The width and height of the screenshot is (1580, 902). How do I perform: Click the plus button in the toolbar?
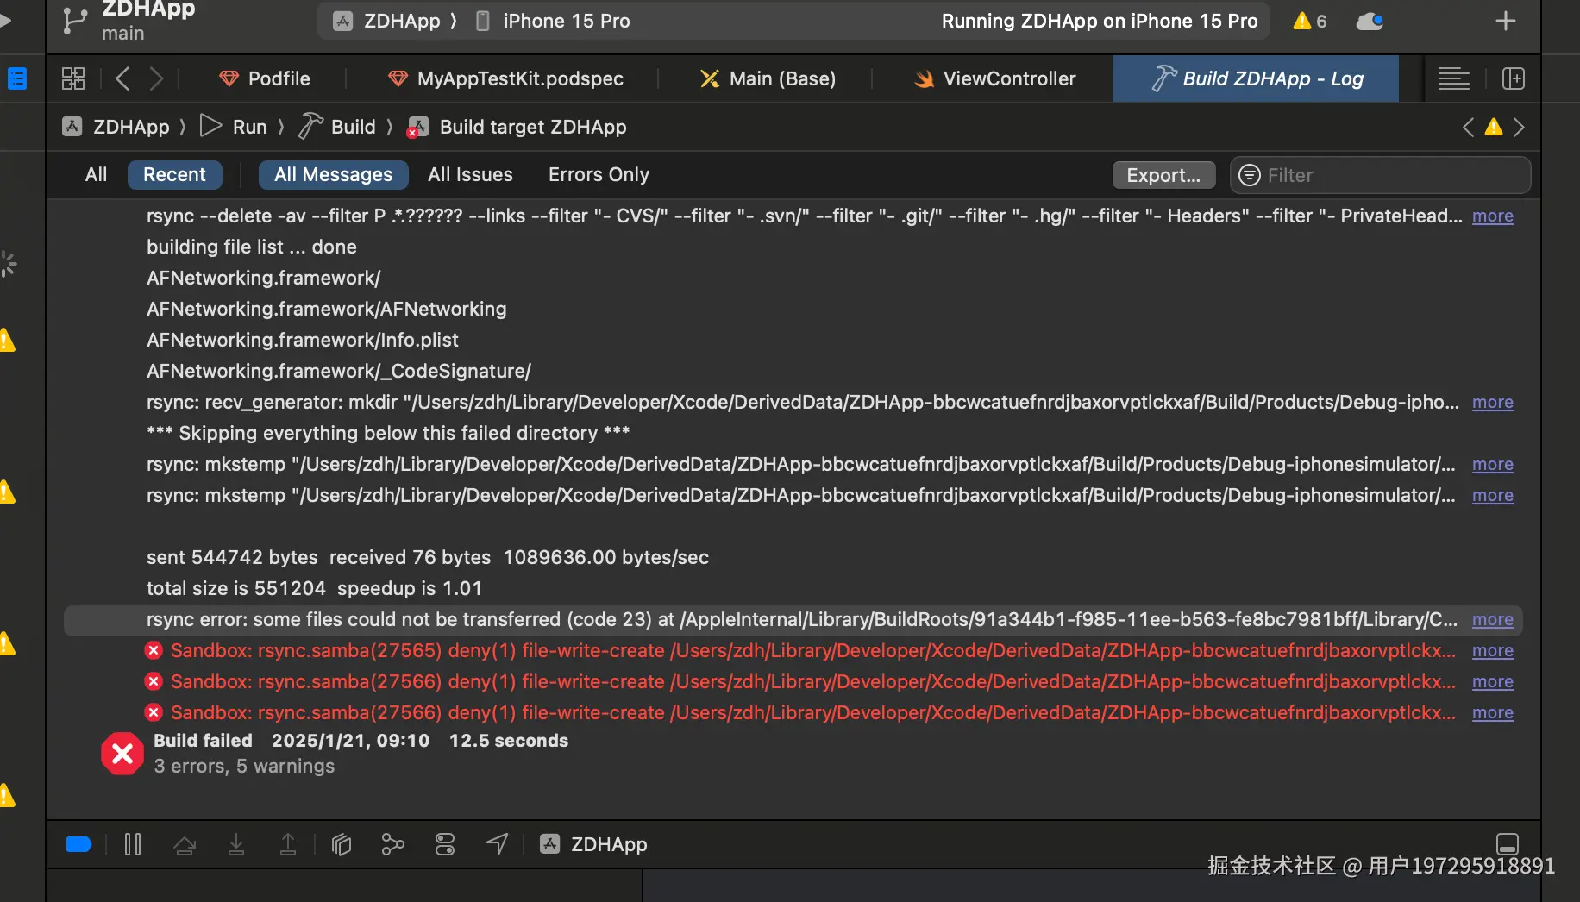click(1505, 21)
